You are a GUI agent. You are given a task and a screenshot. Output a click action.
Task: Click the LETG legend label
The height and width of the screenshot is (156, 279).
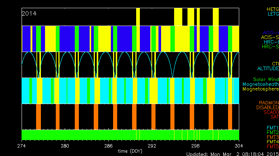tap(273, 14)
